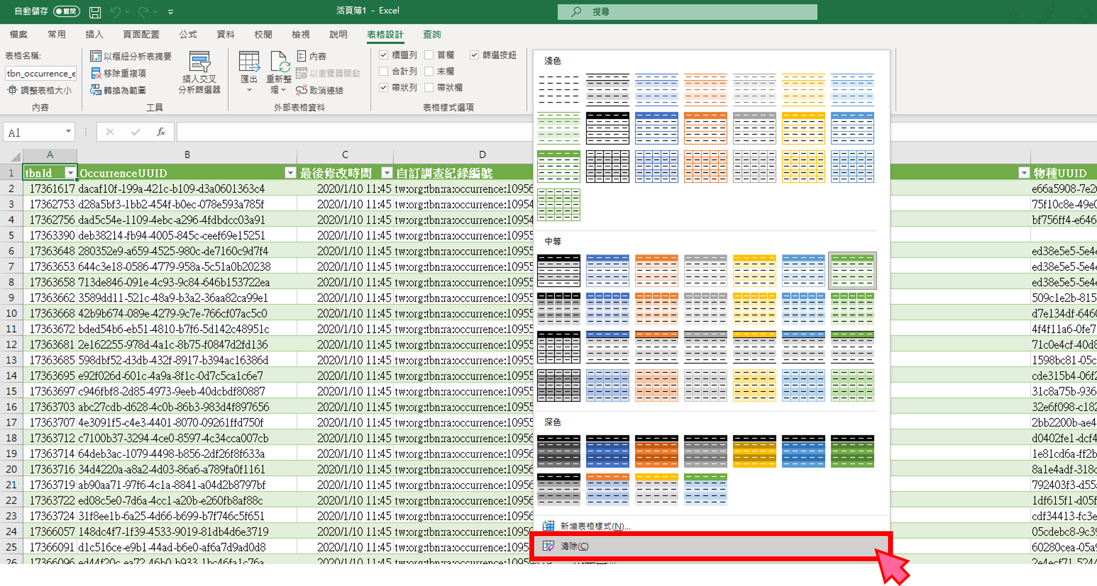Click the Undo arrow icon
Image resolution: width=1097 pixels, height=586 pixels.
point(115,12)
